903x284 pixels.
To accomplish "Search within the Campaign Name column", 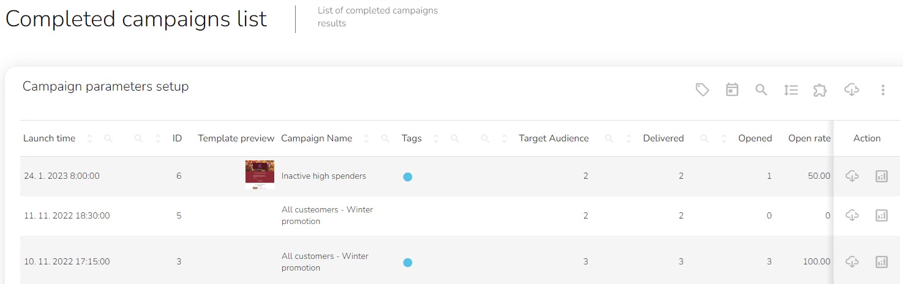I will (x=385, y=139).
